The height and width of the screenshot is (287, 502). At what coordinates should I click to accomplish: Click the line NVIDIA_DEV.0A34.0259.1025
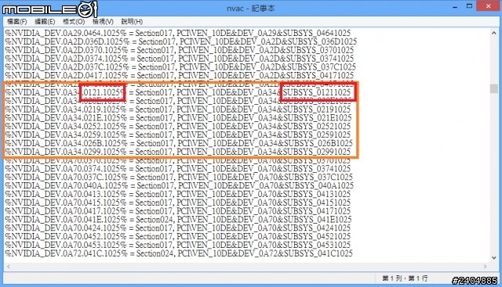[178, 135]
